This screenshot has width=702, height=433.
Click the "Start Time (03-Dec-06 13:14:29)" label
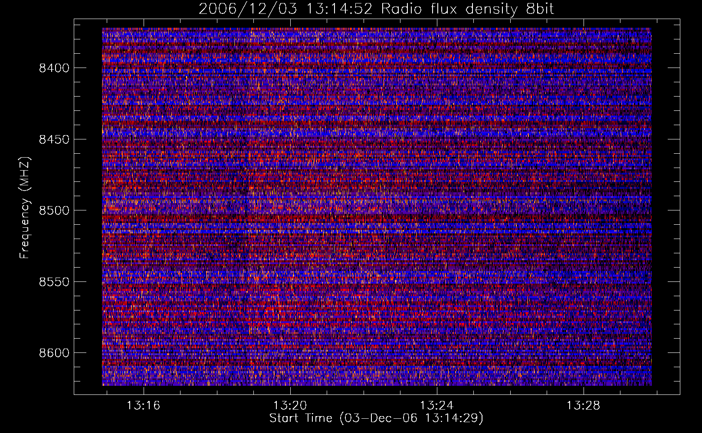coord(376,418)
